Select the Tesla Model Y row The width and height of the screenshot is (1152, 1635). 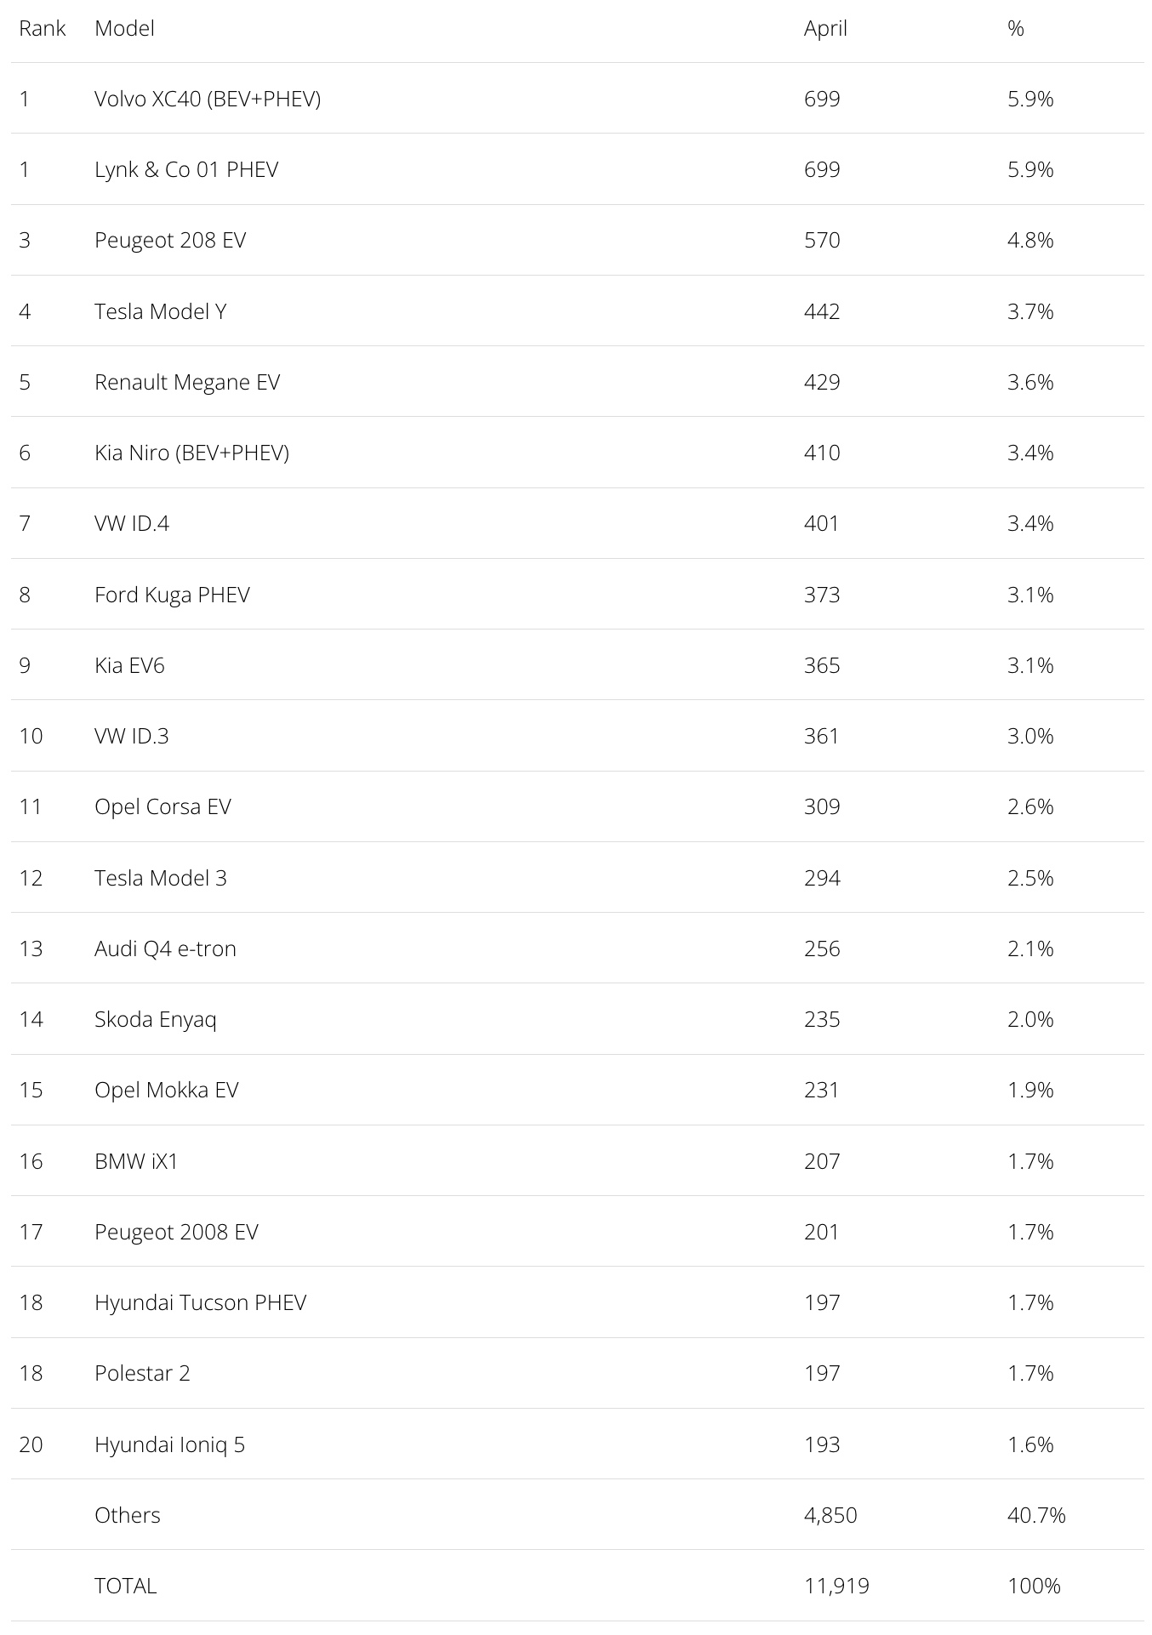[577, 311]
